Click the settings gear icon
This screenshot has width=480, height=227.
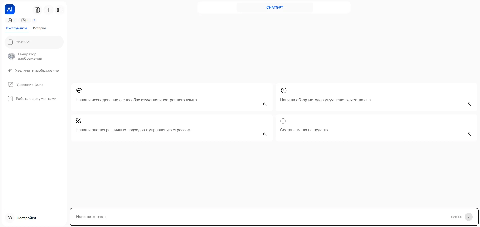[10, 218]
